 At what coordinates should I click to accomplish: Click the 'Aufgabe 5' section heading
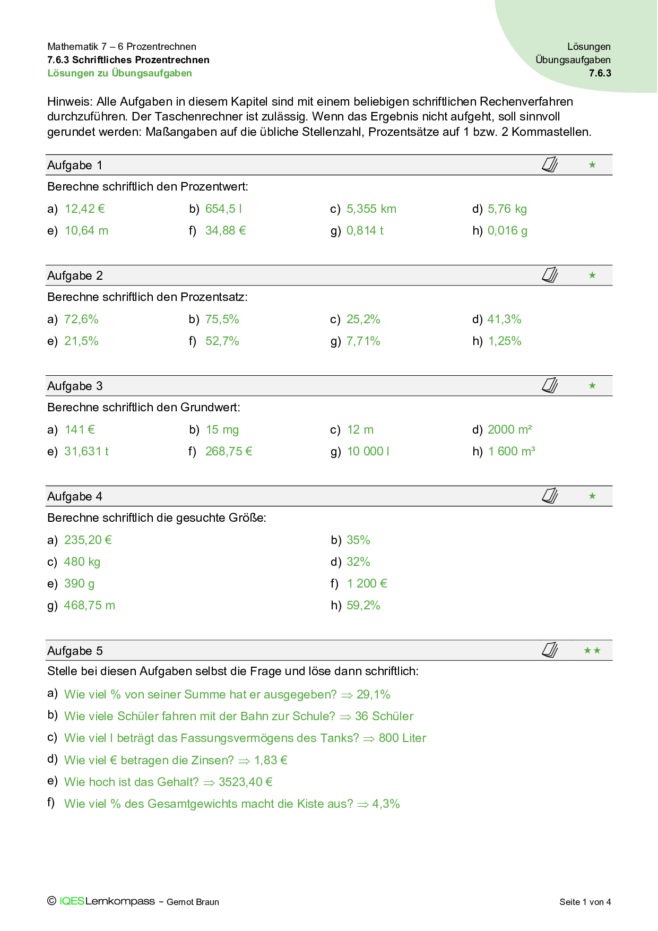(75, 651)
